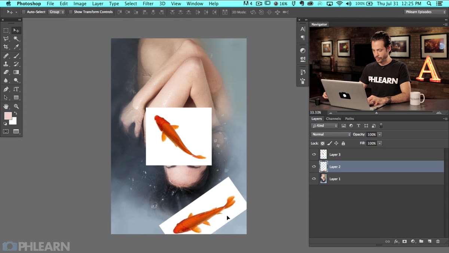Select the Layer 3 thumbnail
The image size is (449, 253).
323,154
